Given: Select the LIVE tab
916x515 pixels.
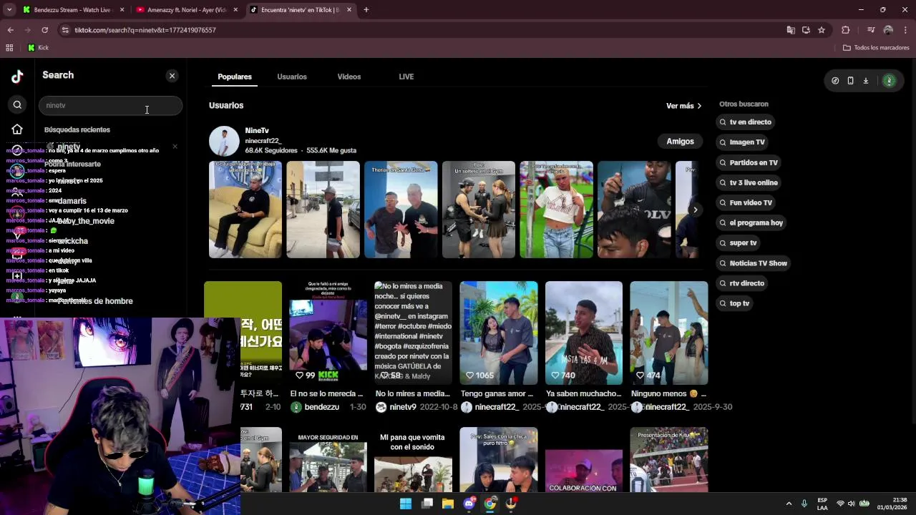Looking at the screenshot, I should [406, 77].
